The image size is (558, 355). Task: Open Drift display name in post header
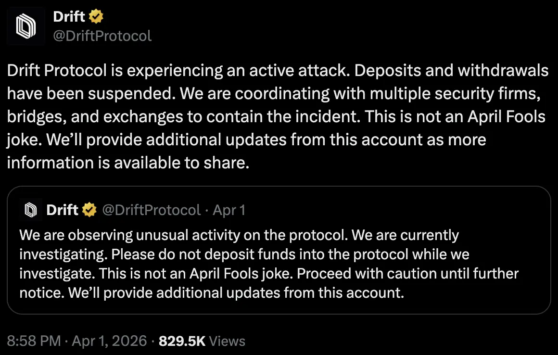[69, 17]
